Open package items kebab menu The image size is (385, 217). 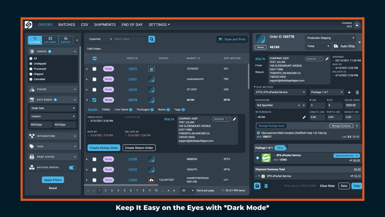pos(357,126)
